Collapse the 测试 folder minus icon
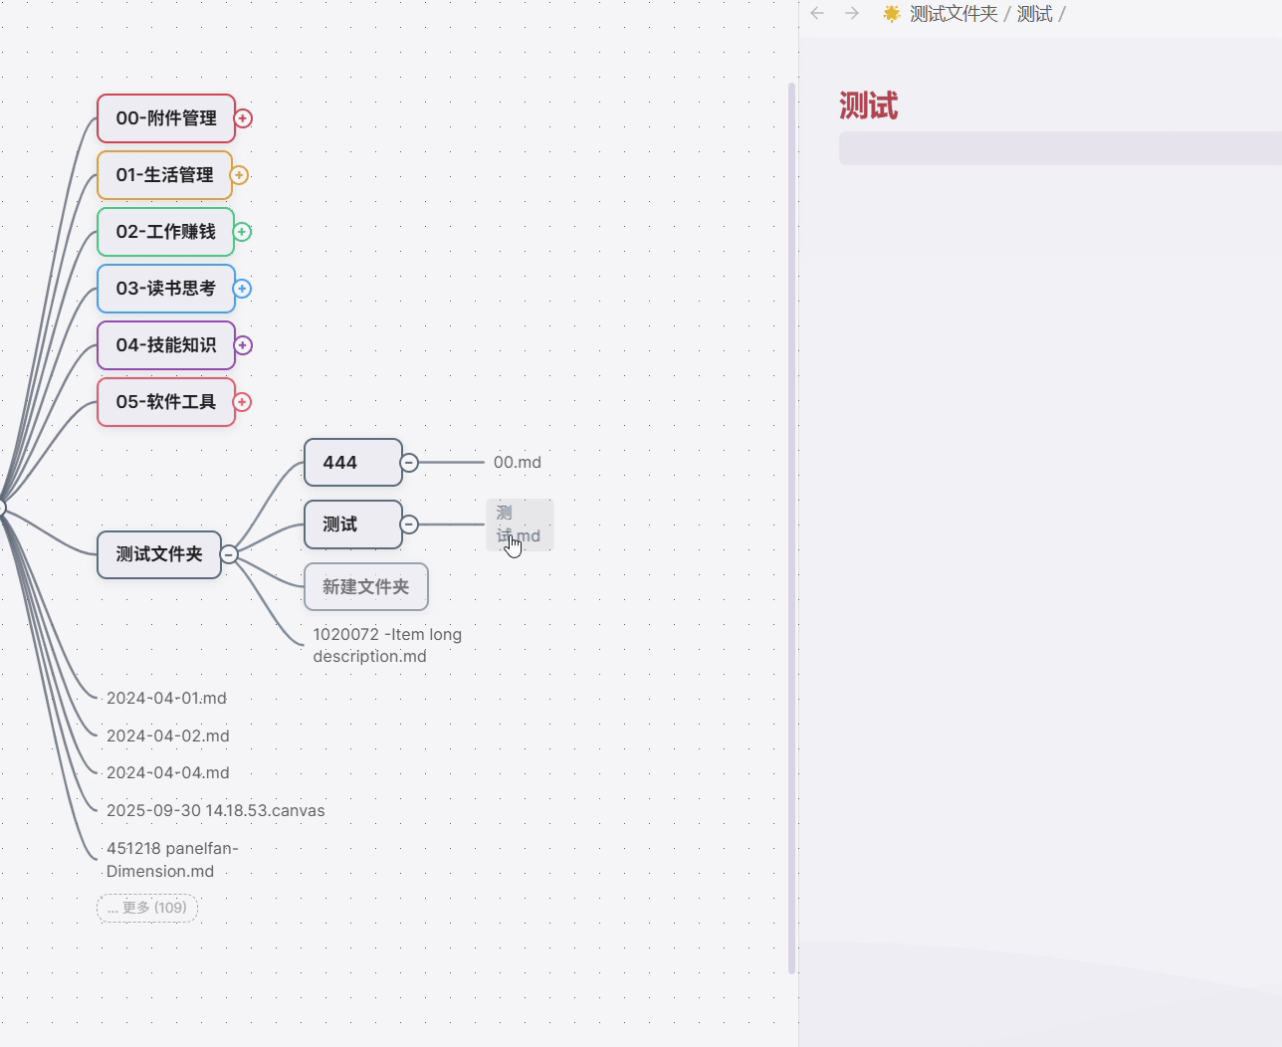 (x=409, y=524)
